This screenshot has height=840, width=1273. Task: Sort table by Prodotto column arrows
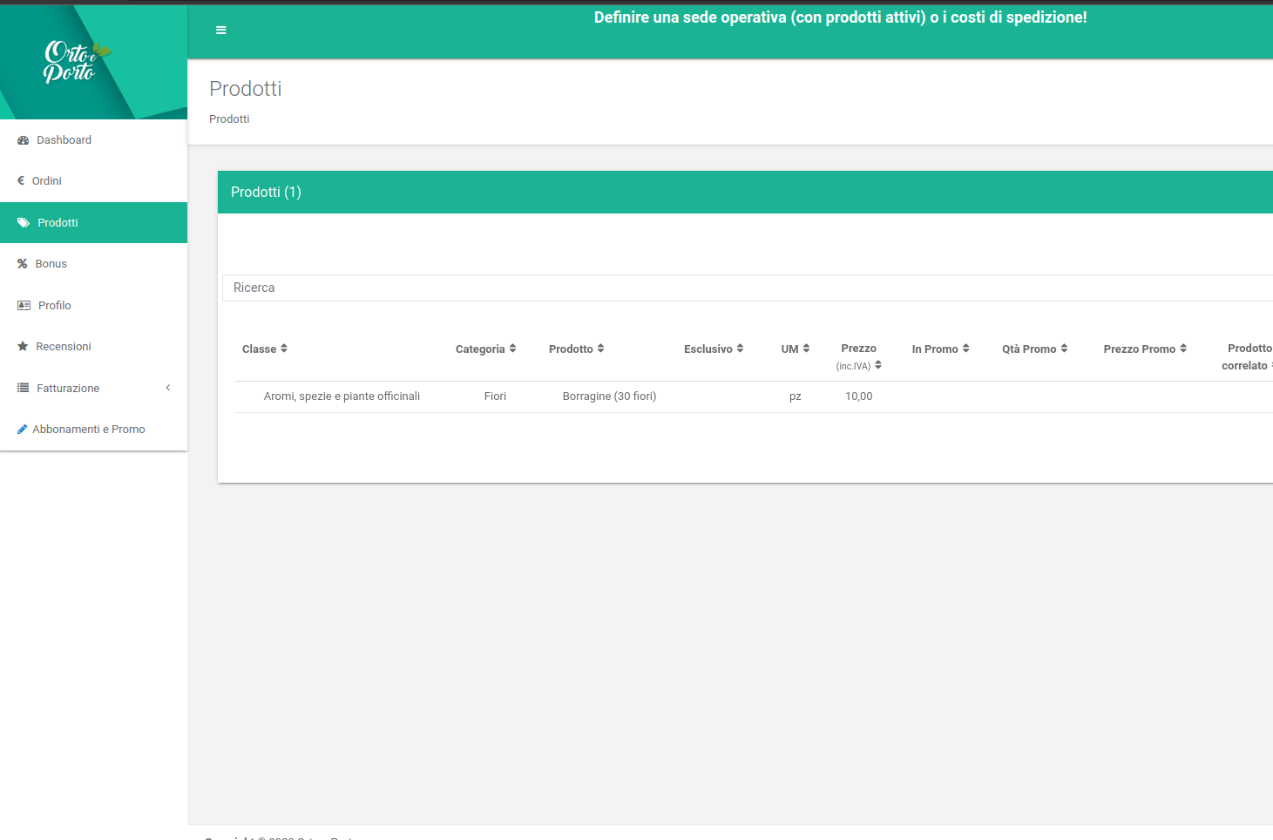(x=601, y=349)
